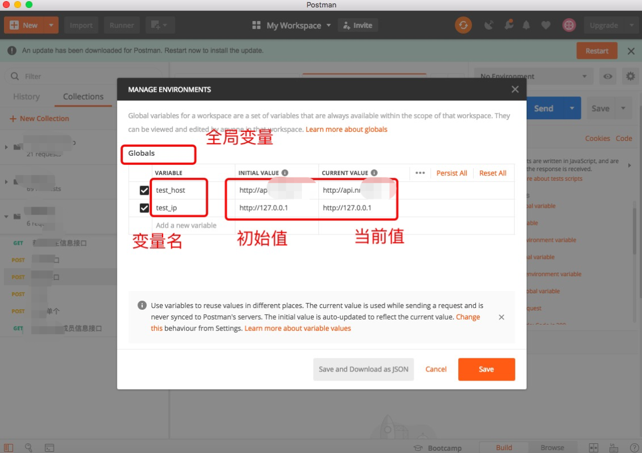This screenshot has width=642, height=453.
Task: Click the Bootcamp item in status bar
Action: pos(438,448)
